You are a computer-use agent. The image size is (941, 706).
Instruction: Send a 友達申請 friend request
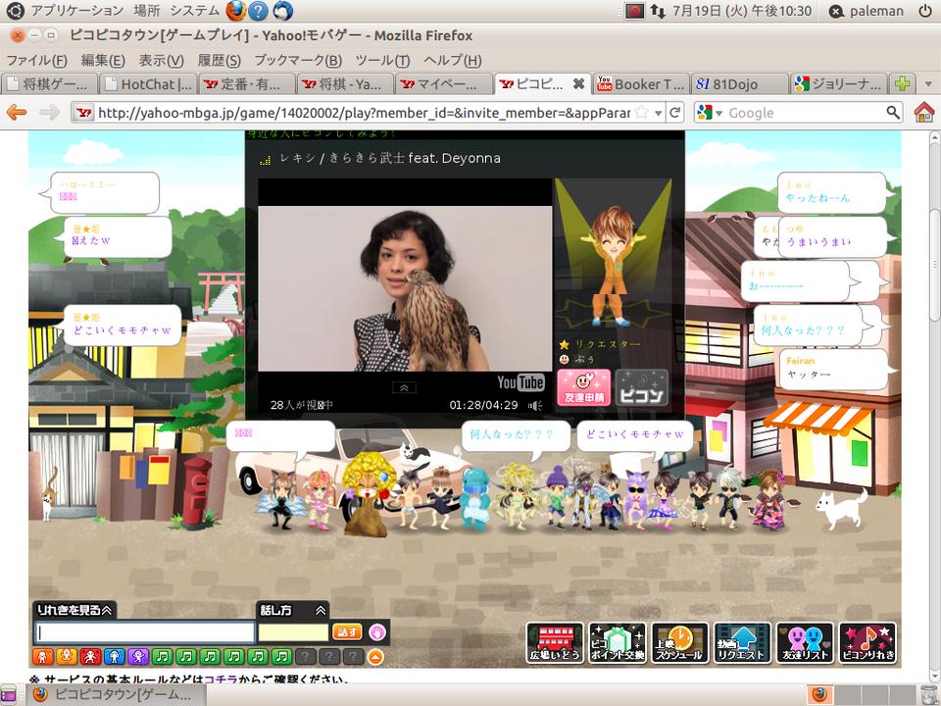(x=583, y=388)
